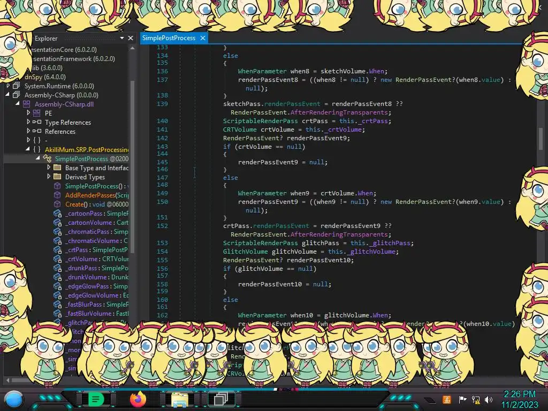Image resolution: width=548 pixels, height=411 pixels.
Task: Click the assembly tree scroll-up arrow
Action: coord(132,48)
